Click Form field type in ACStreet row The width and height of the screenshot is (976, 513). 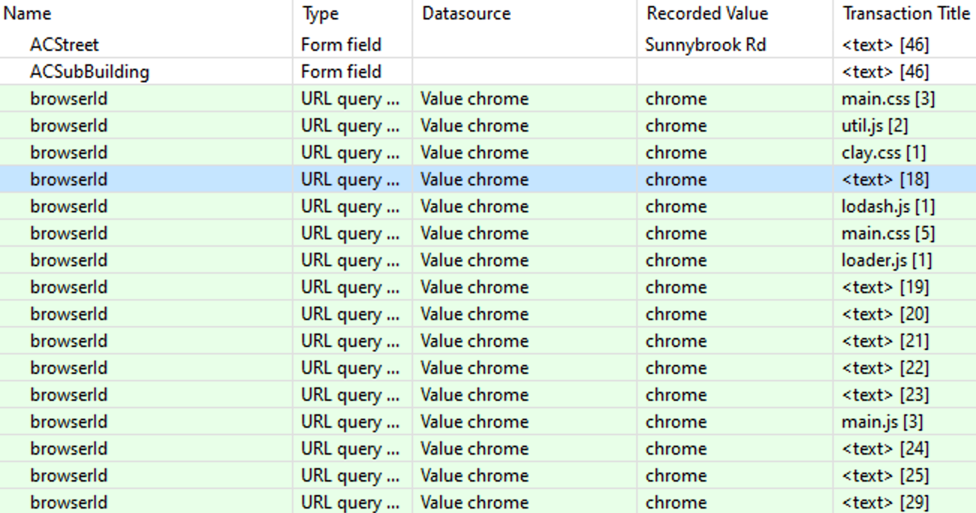[x=341, y=45]
